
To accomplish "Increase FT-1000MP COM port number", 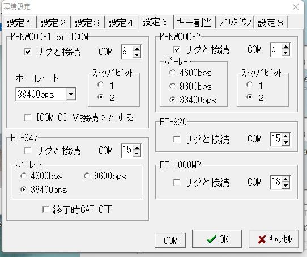I will (x=286, y=179).
